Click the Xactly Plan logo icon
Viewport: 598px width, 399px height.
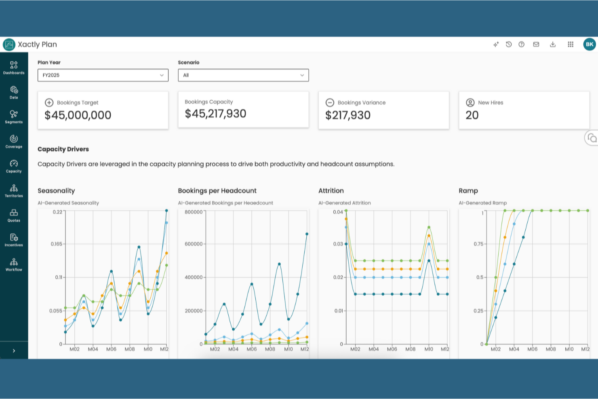[9, 44]
